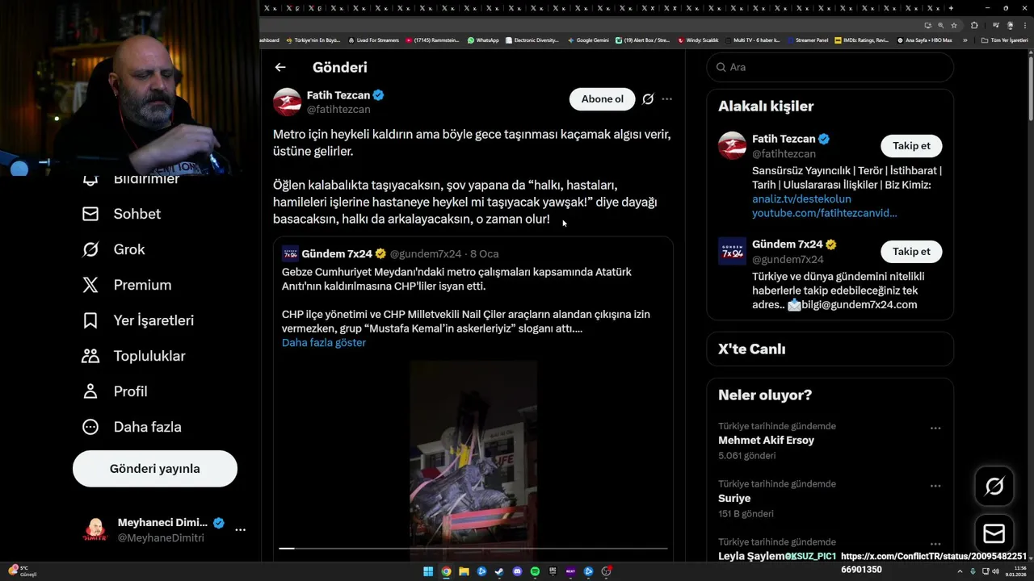Open the @fatihtezcan handle on the post

coord(338,110)
